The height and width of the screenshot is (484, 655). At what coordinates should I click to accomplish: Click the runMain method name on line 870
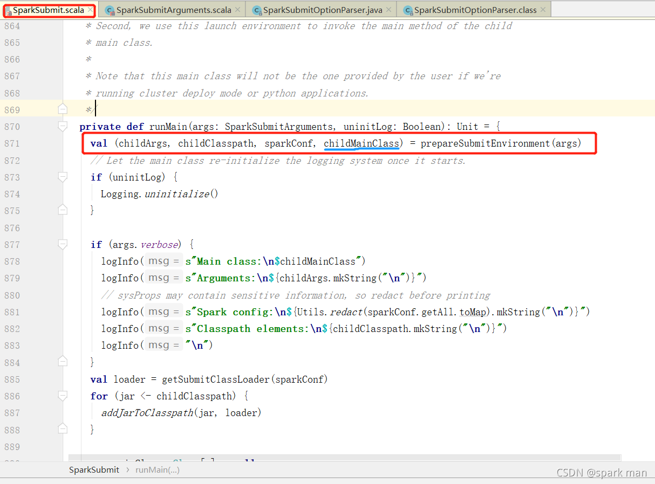(x=168, y=127)
